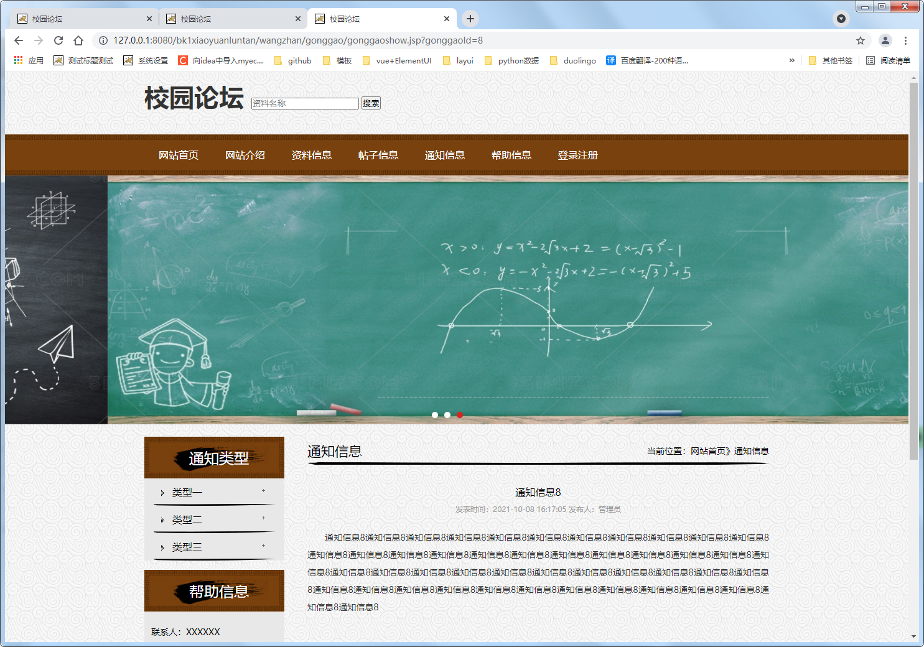This screenshot has width=924, height=647.
Task: Expand 类型三 with its plus sign
Action: coord(263,545)
